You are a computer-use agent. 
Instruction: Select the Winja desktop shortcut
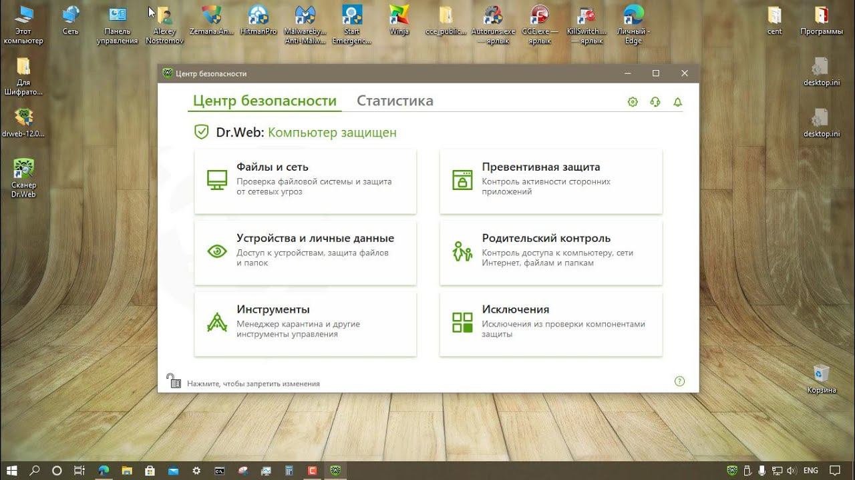(399, 21)
